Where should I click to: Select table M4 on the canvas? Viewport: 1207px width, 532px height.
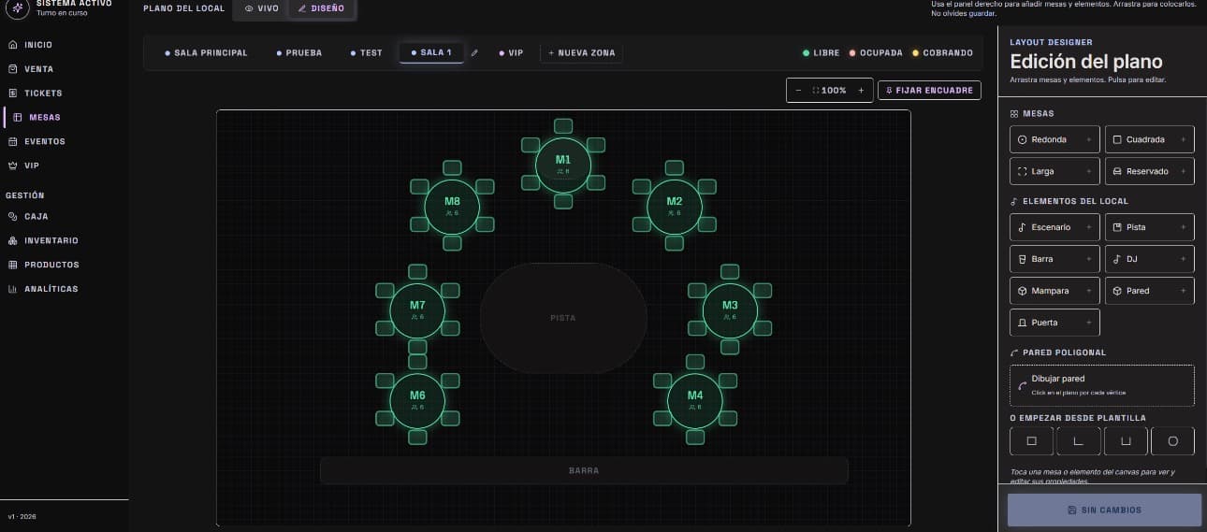695,399
